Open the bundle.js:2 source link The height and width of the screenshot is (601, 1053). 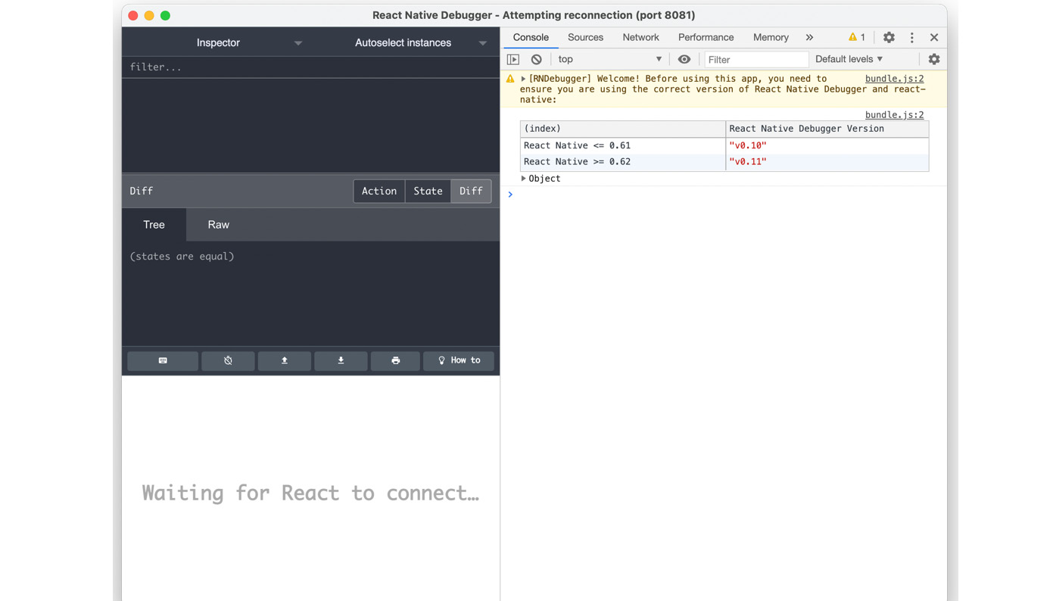(894, 78)
